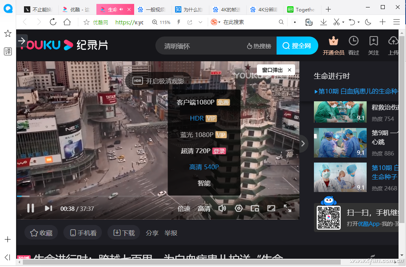Open 第9期 episode thumbnail
This screenshot has height=267, width=406.
pos(340,143)
